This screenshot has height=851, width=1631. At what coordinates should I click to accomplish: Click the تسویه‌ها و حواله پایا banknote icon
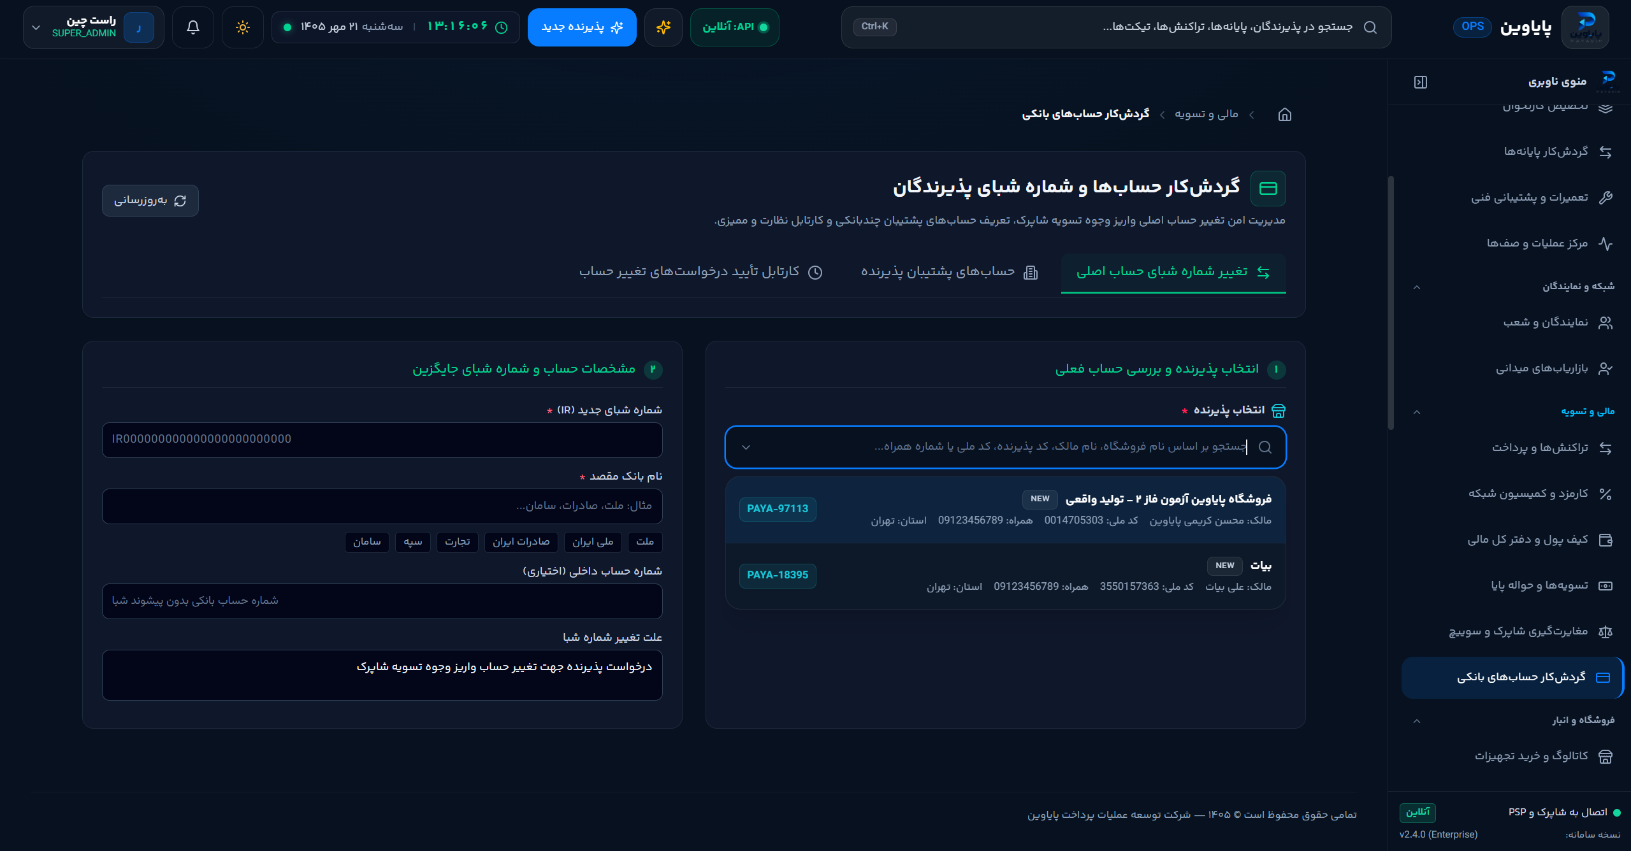click(1606, 586)
